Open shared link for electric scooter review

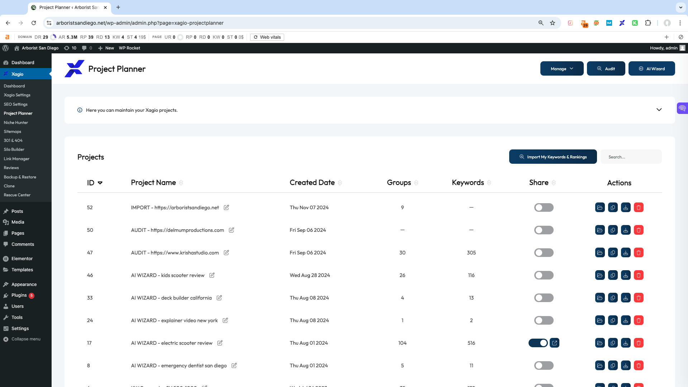pyautogui.click(x=555, y=343)
